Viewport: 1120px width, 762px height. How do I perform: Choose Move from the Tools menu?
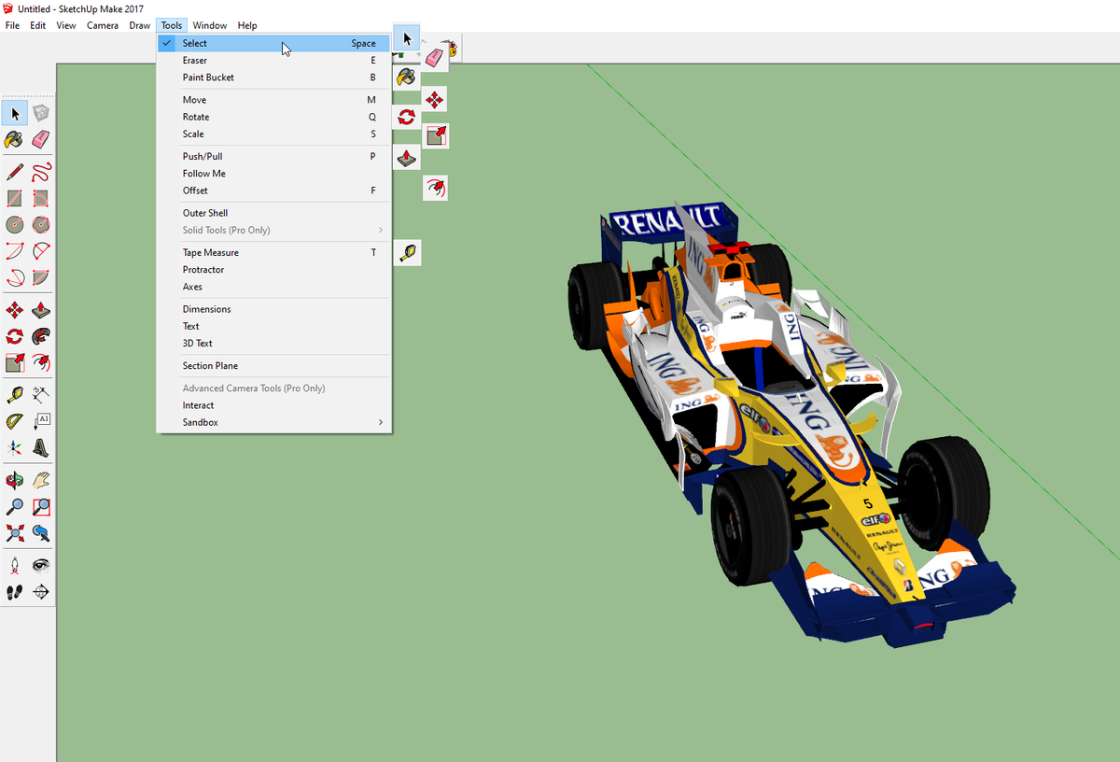click(x=273, y=100)
